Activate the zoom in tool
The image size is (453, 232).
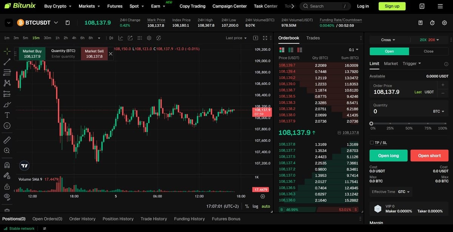click(x=7, y=151)
